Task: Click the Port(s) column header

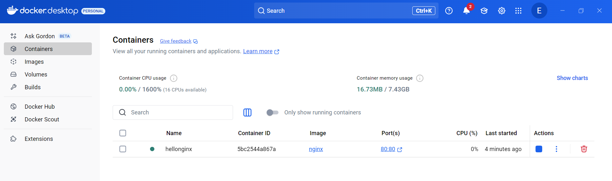Action: (391, 133)
